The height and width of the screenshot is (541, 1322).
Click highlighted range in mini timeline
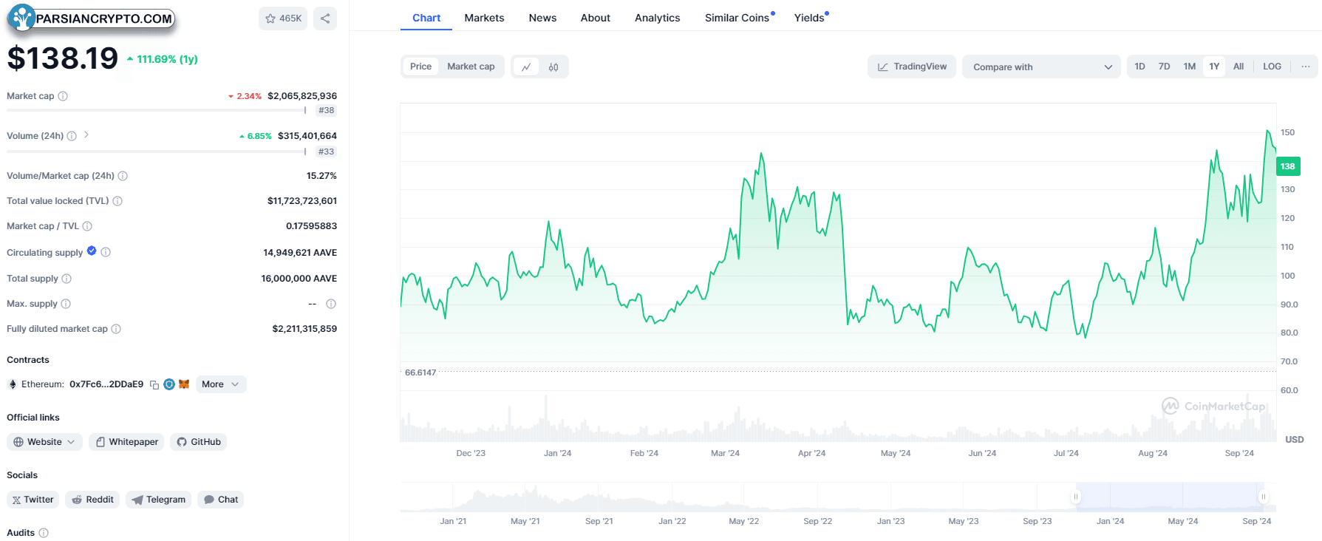coord(1170,497)
